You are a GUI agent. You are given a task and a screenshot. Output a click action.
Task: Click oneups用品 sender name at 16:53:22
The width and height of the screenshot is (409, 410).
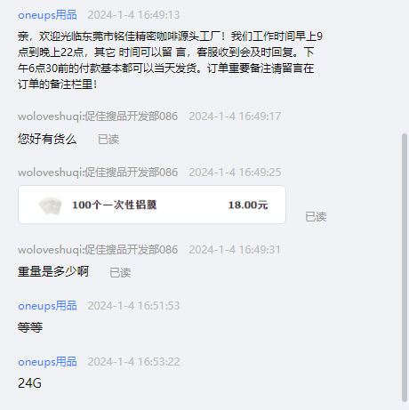click(47, 362)
